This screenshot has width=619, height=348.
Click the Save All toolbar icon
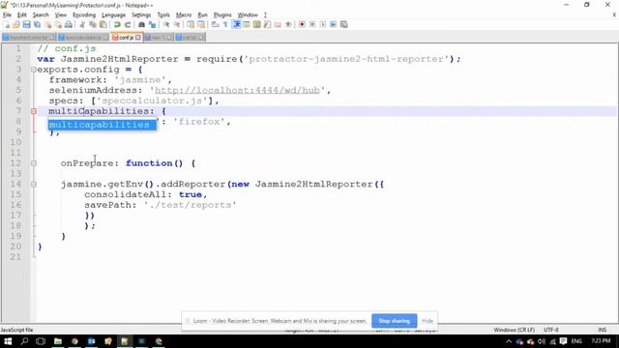click(37, 24)
